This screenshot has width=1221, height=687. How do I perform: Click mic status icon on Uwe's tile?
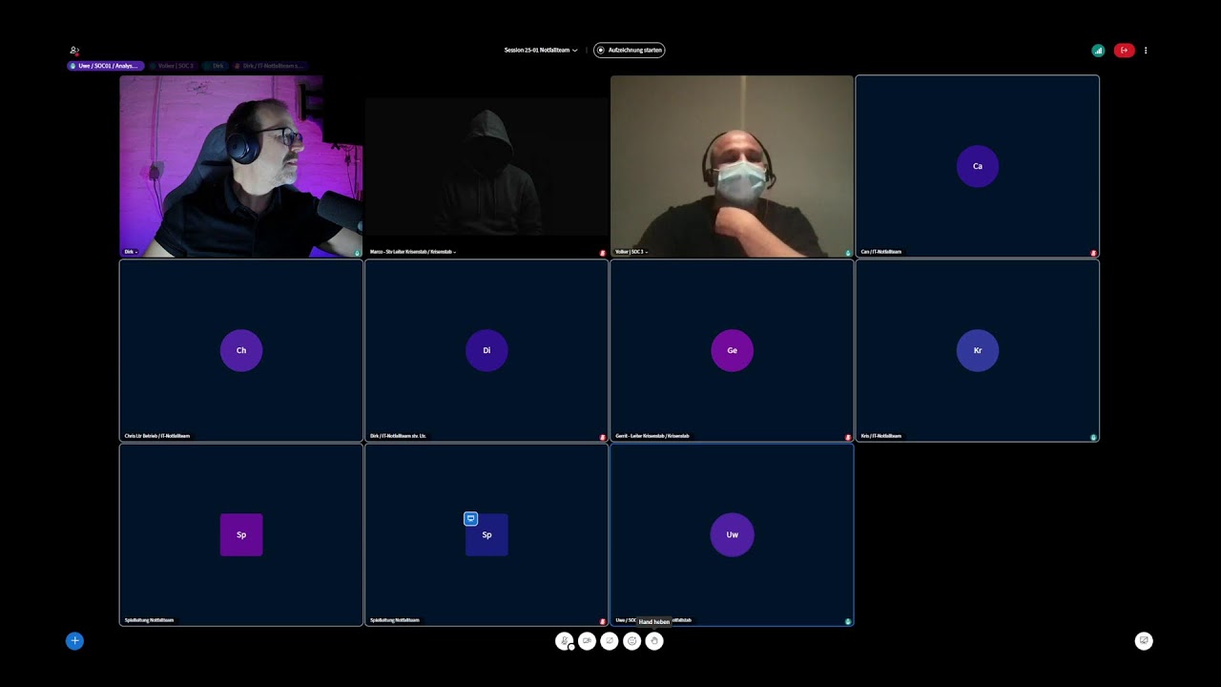tap(848, 621)
